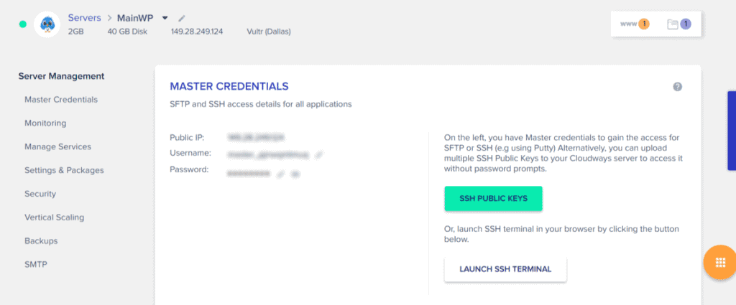Go to Servers breadcrumb link
Screen dimensions: 736x305
click(85, 18)
